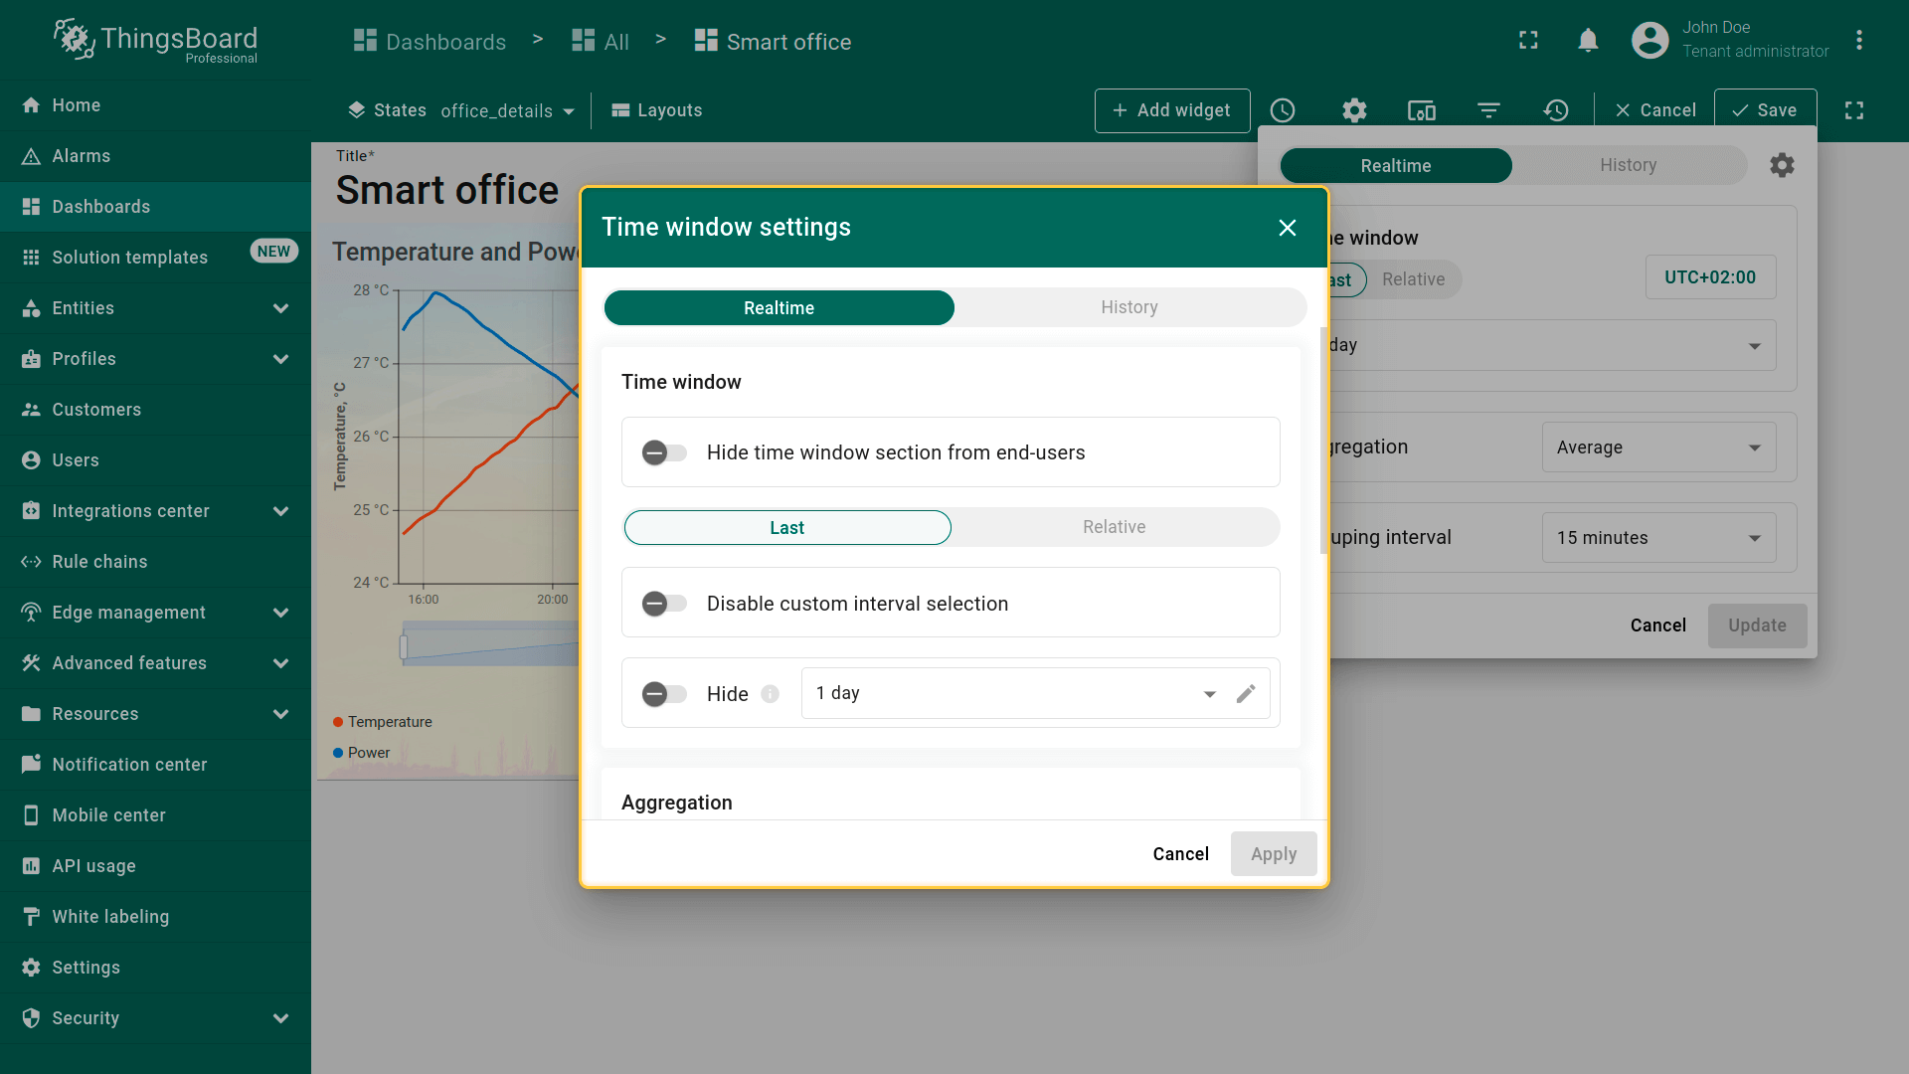Open the 15 minutes grouping interval dropdown
The width and height of the screenshot is (1909, 1074).
coord(1657,538)
